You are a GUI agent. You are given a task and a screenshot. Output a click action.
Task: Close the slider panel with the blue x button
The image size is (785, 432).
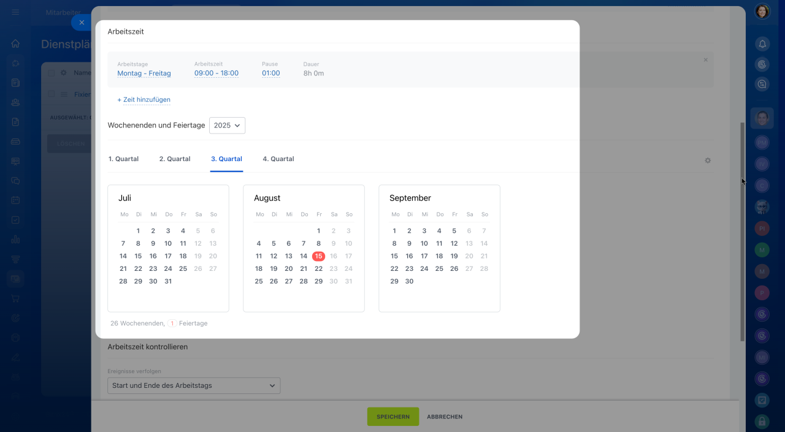[82, 22]
